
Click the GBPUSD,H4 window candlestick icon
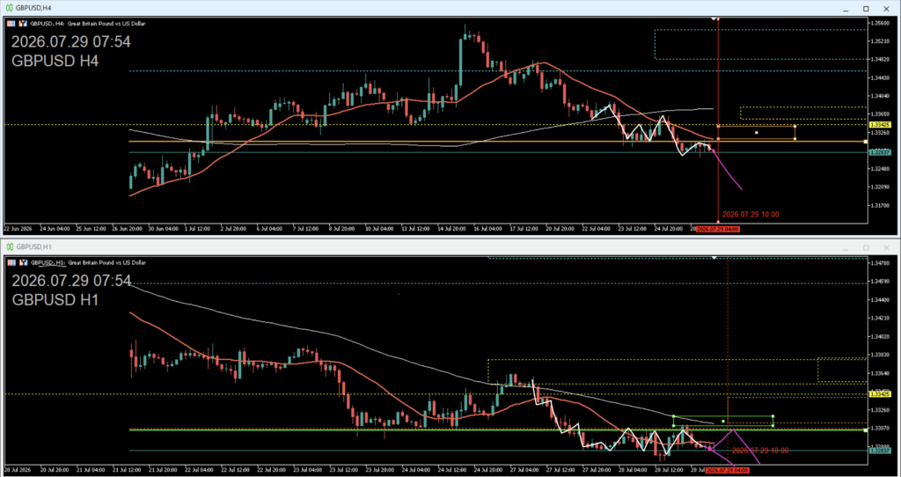tap(10, 7)
